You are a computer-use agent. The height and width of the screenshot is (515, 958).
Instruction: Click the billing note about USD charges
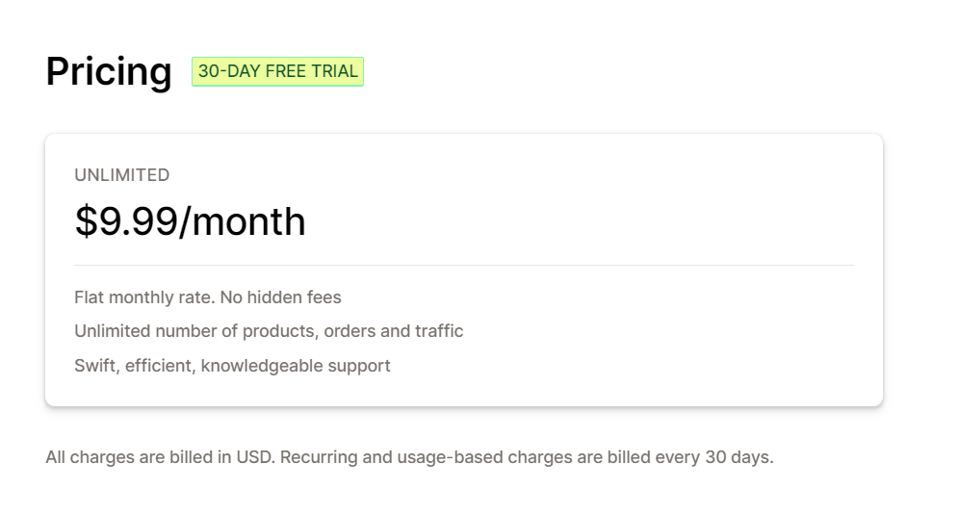coord(409,457)
